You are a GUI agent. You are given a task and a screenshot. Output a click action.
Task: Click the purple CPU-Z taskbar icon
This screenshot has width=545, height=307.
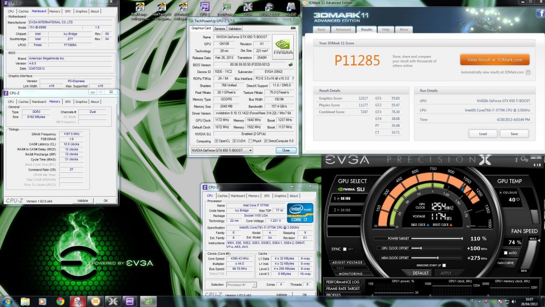[130, 301]
